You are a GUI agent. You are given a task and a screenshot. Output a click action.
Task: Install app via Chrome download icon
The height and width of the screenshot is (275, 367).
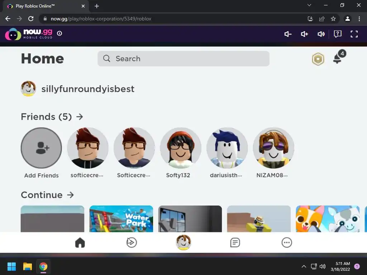pos(310,19)
